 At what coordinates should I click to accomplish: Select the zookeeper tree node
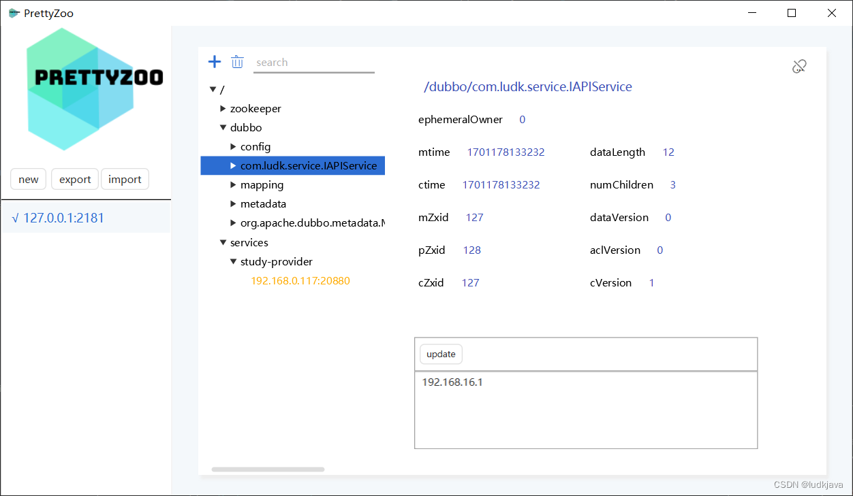click(255, 108)
